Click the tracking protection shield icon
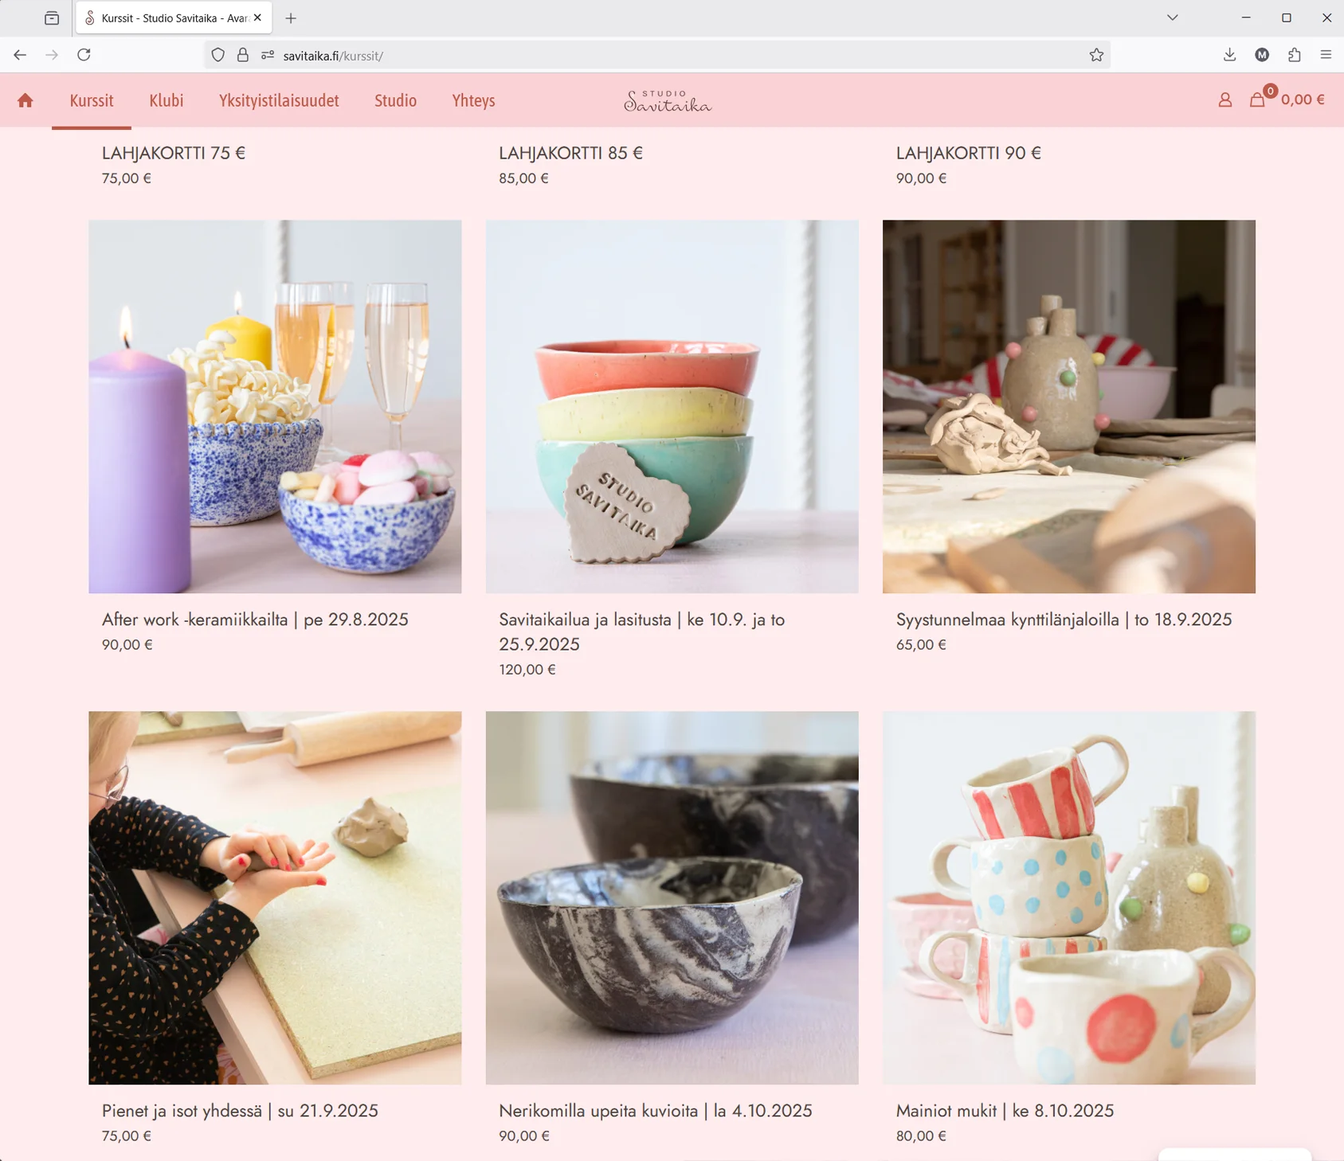Viewport: 1344px width, 1161px height. pos(218,55)
